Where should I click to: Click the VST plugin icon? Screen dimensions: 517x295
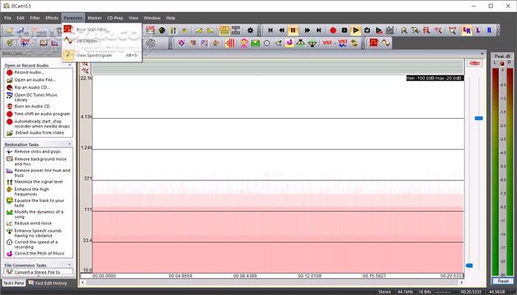pos(327,43)
